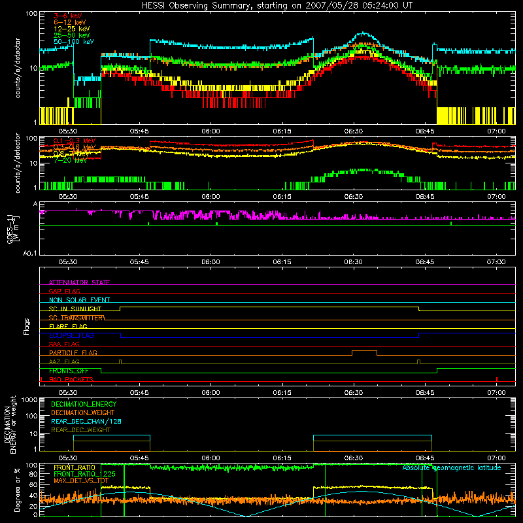Click the DECIMATION_WEIGHT legend label
The width and height of the screenshot is (523, 523).
click(x=83, y=413)
